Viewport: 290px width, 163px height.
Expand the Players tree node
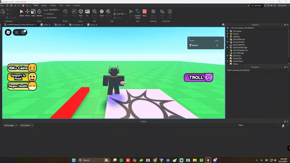tap(228, 34)
